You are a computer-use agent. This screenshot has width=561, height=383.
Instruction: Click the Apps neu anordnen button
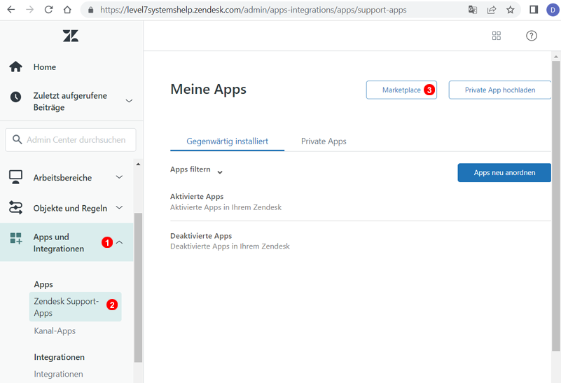[x=504, y=173]
